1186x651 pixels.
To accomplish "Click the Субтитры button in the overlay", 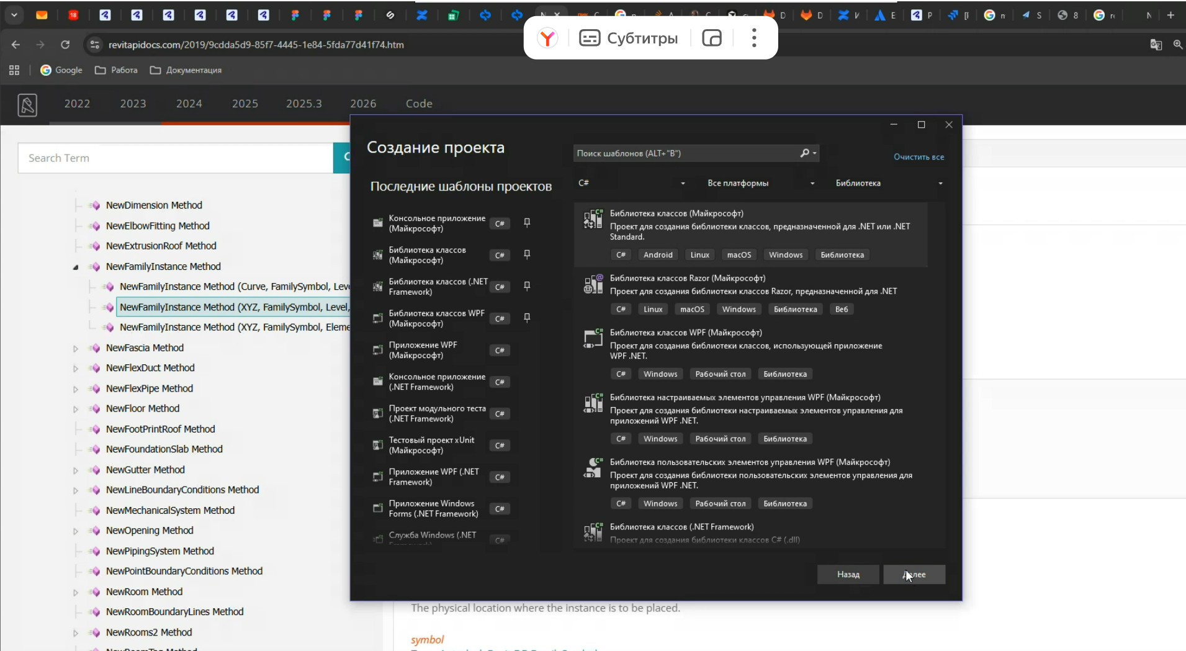I will pos(628,38).
